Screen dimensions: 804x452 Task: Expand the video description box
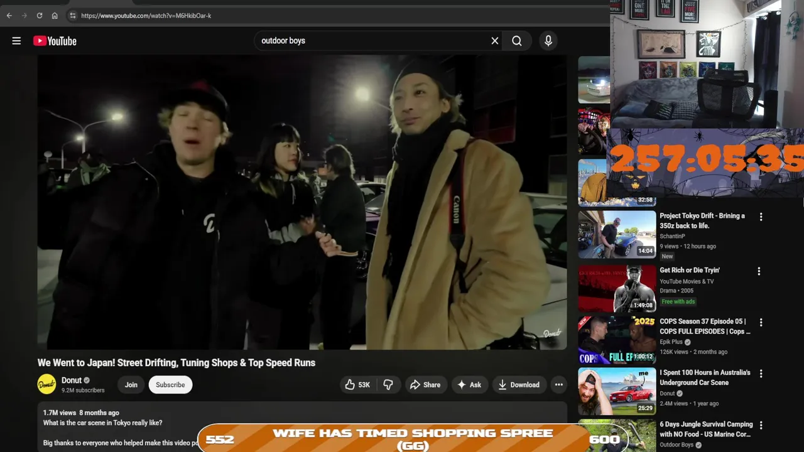pos(302,427)
